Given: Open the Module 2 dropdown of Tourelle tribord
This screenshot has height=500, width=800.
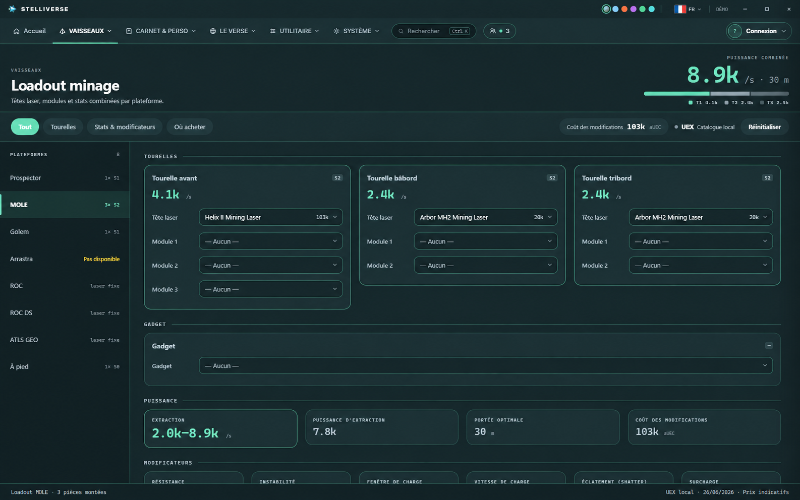Looking at the screenshot, I should coord(701,265).
